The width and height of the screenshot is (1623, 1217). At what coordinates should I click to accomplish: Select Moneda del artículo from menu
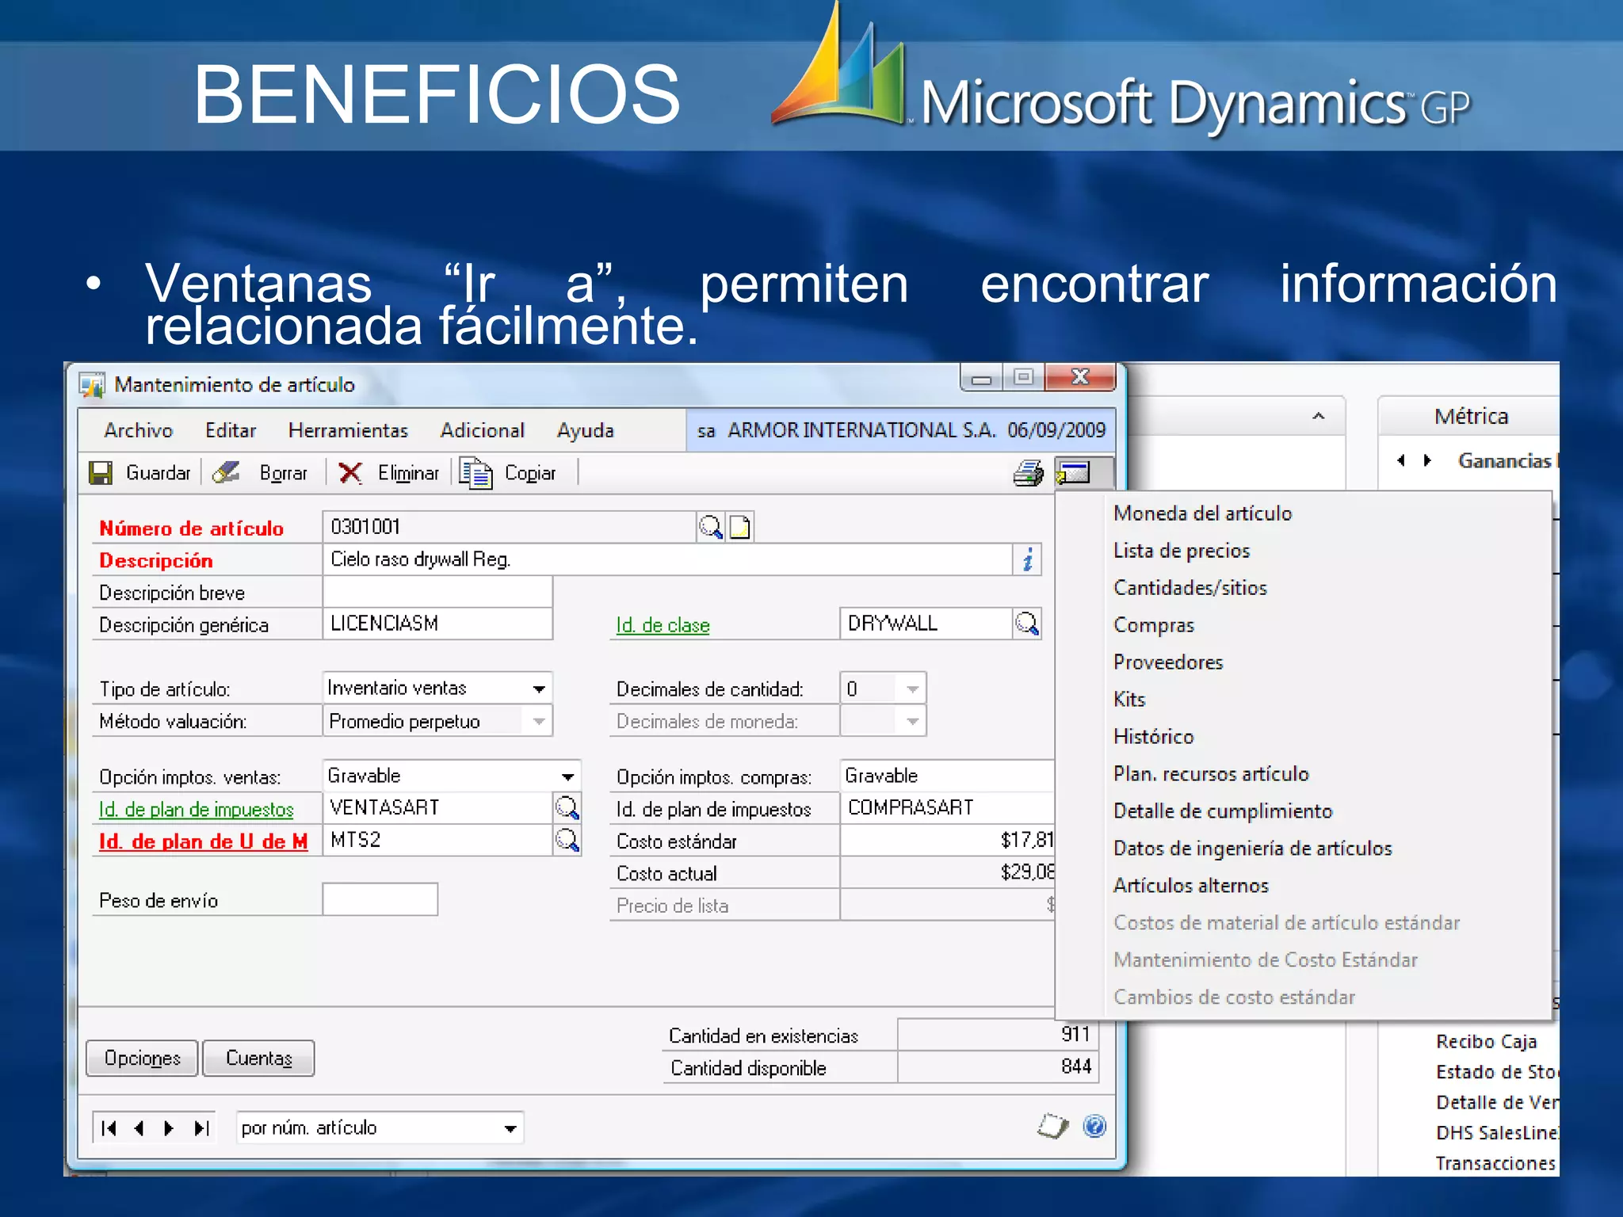(x=1202, y=513)
